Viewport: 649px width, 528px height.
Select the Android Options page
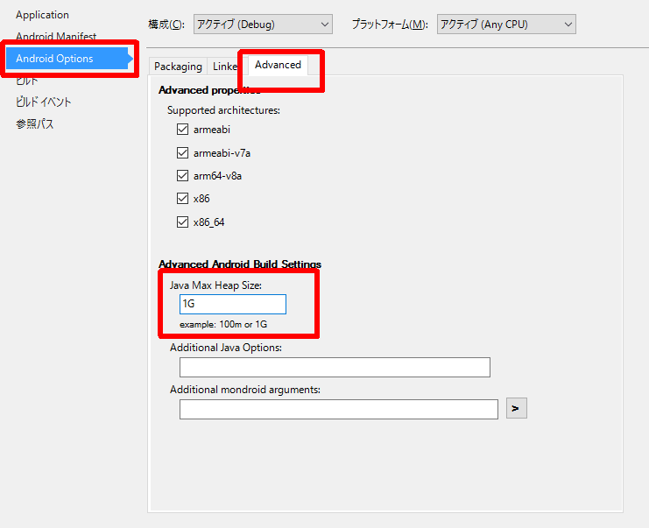click(68, 59)
